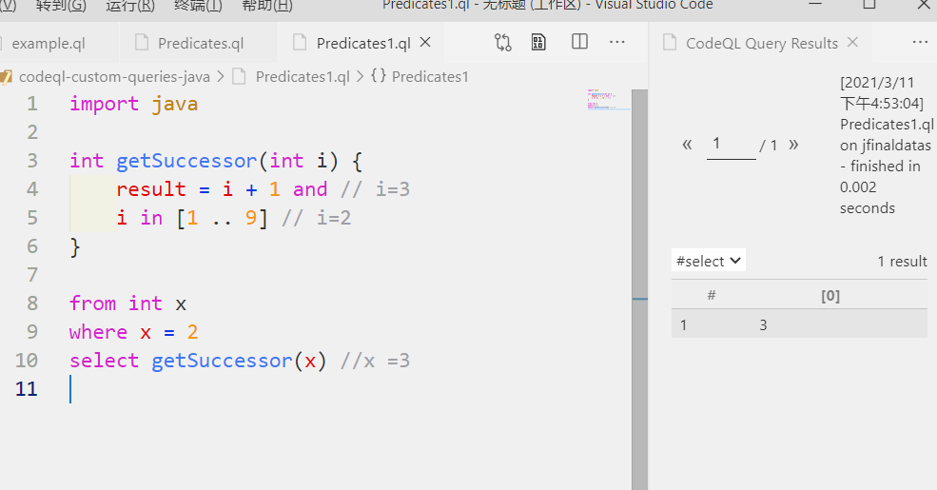Viewport: 937px width, 490px height.
Task: Click the Predicates1.ql file breadcrumb
Action: [x=303, y=77]
